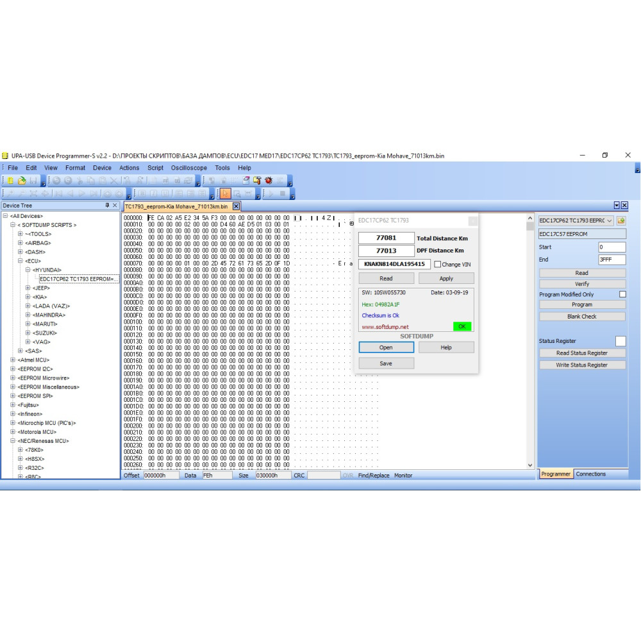Expand the <KIA> tree node
The width and height of the screenshot is (641, 641).
(28, 297)
